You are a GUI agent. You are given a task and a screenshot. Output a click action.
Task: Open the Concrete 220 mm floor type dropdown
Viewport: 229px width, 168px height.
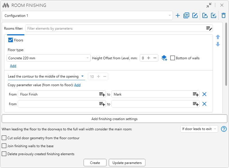(x=49, y=58)
